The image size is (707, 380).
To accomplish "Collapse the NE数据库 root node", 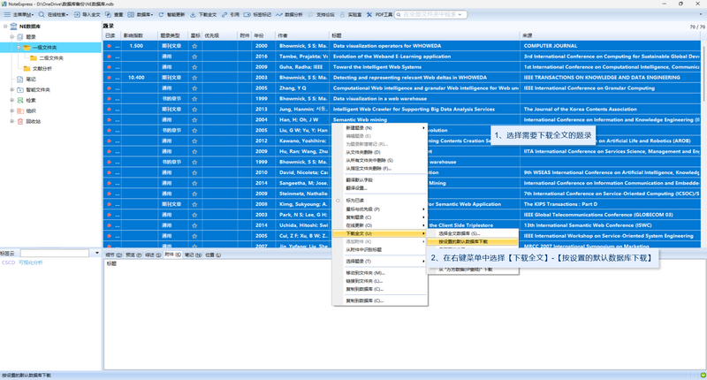I will click(x=5, y=27).
